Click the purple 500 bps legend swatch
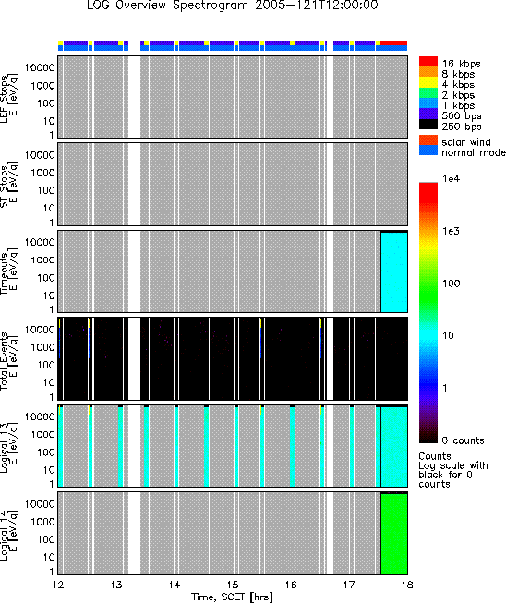The width and height of the screenshot is (506, 603). [428, 114]
